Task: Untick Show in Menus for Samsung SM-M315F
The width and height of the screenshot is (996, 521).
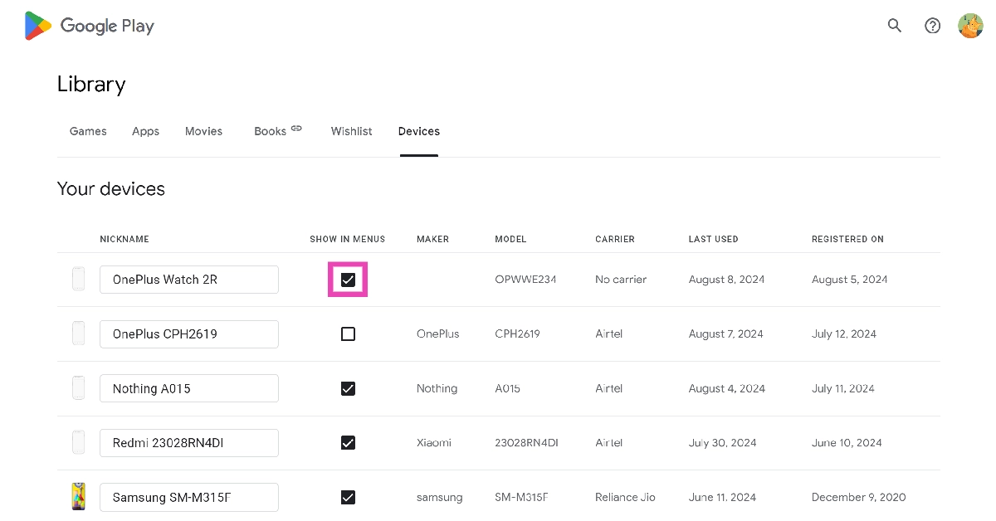Action: pos(348,497)
